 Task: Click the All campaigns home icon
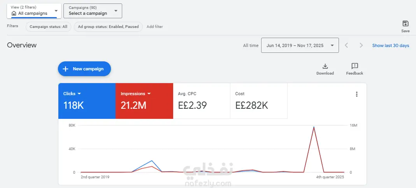click(x=14, y=13)
